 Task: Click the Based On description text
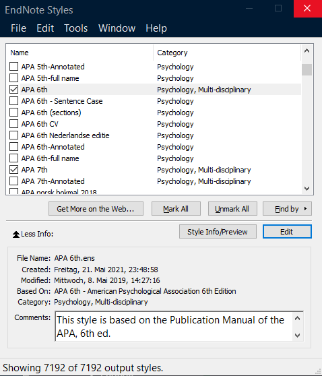(145, 291)
